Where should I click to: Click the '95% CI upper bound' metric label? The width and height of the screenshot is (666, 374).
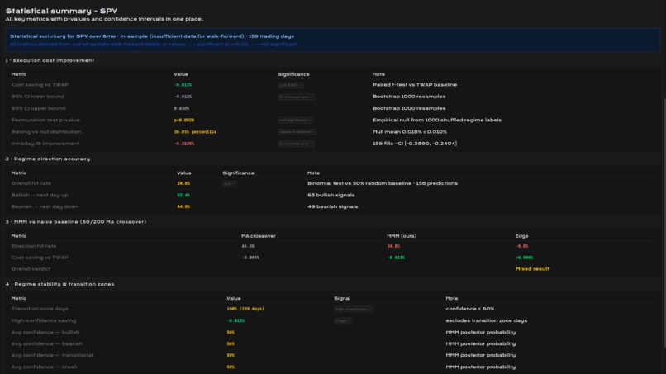pyautogui.click(x=38, y=108)
